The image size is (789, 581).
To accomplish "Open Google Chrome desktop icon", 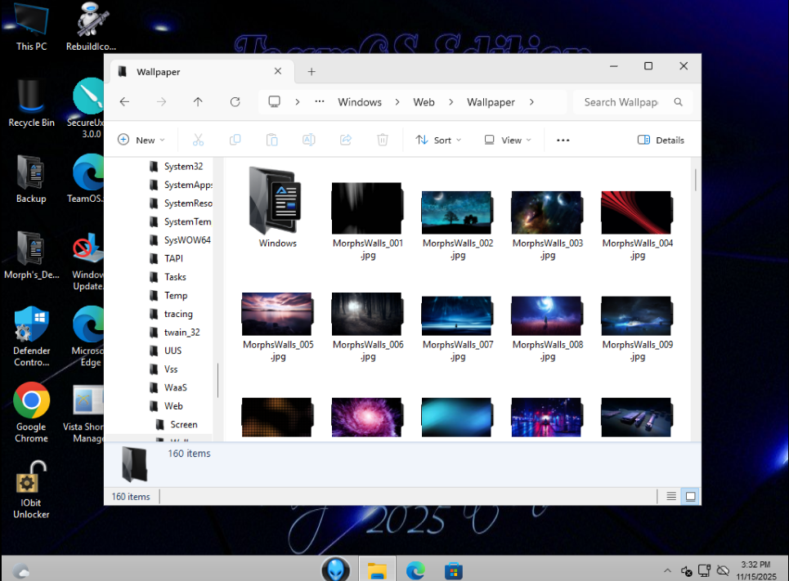I will [x=31, y=401].
